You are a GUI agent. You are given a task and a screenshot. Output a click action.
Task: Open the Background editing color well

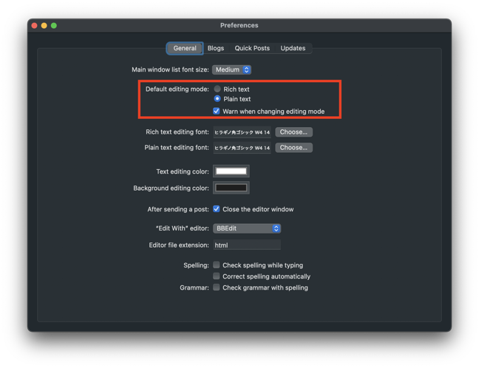[231, 188]
